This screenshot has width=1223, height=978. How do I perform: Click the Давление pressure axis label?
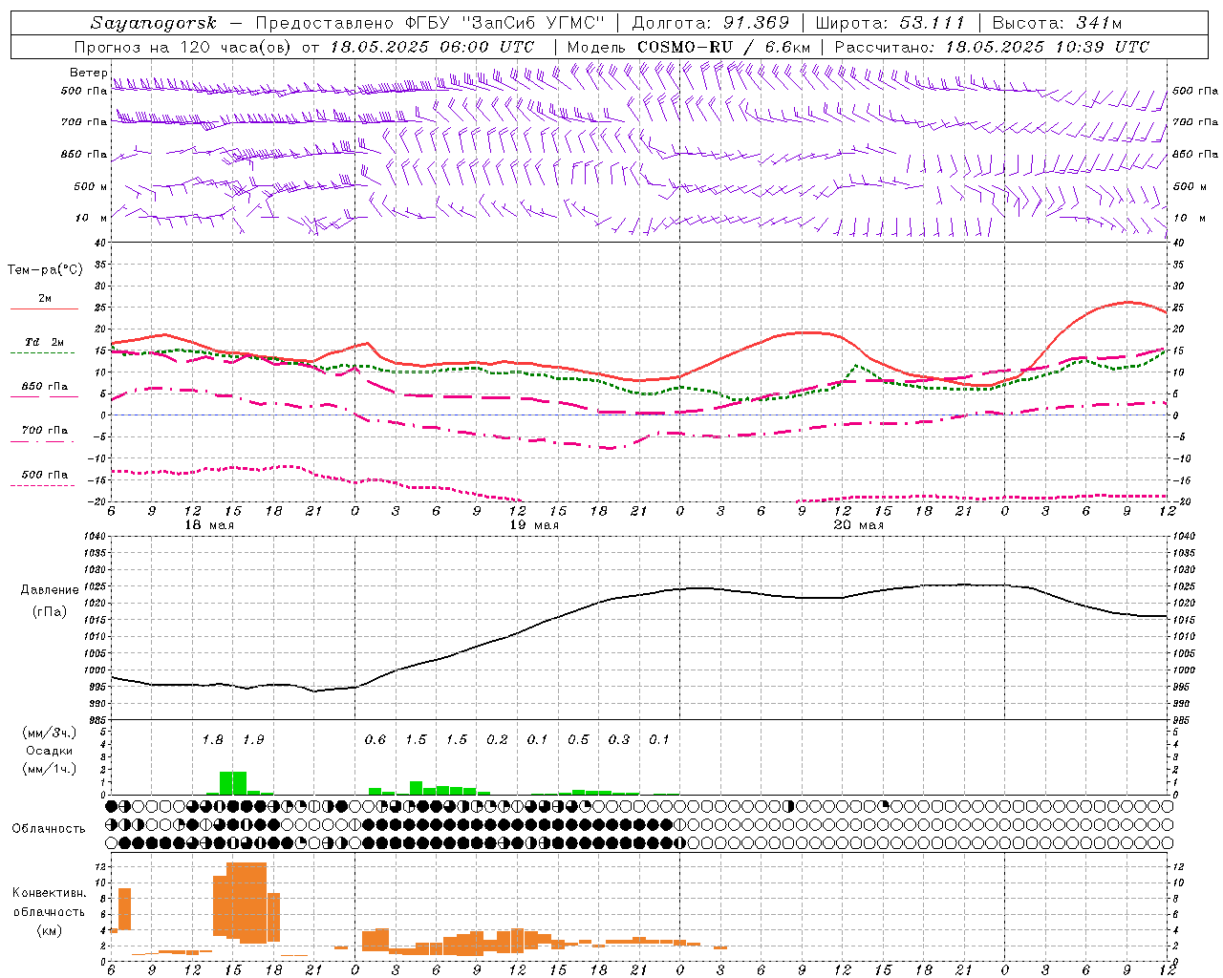click(50, 590)
